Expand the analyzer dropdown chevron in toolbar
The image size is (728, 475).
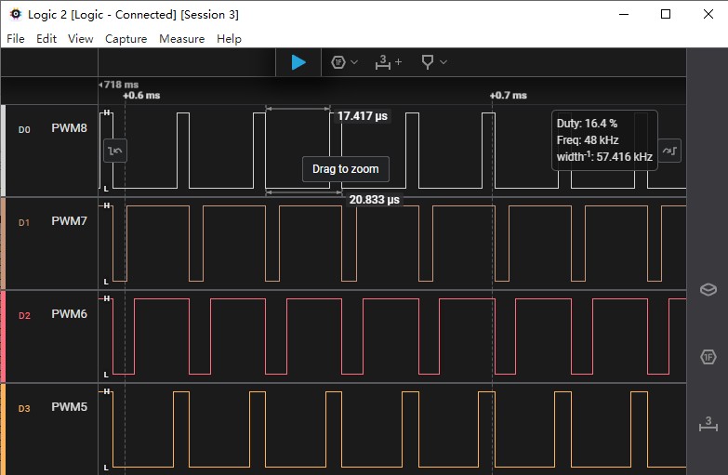354,62
